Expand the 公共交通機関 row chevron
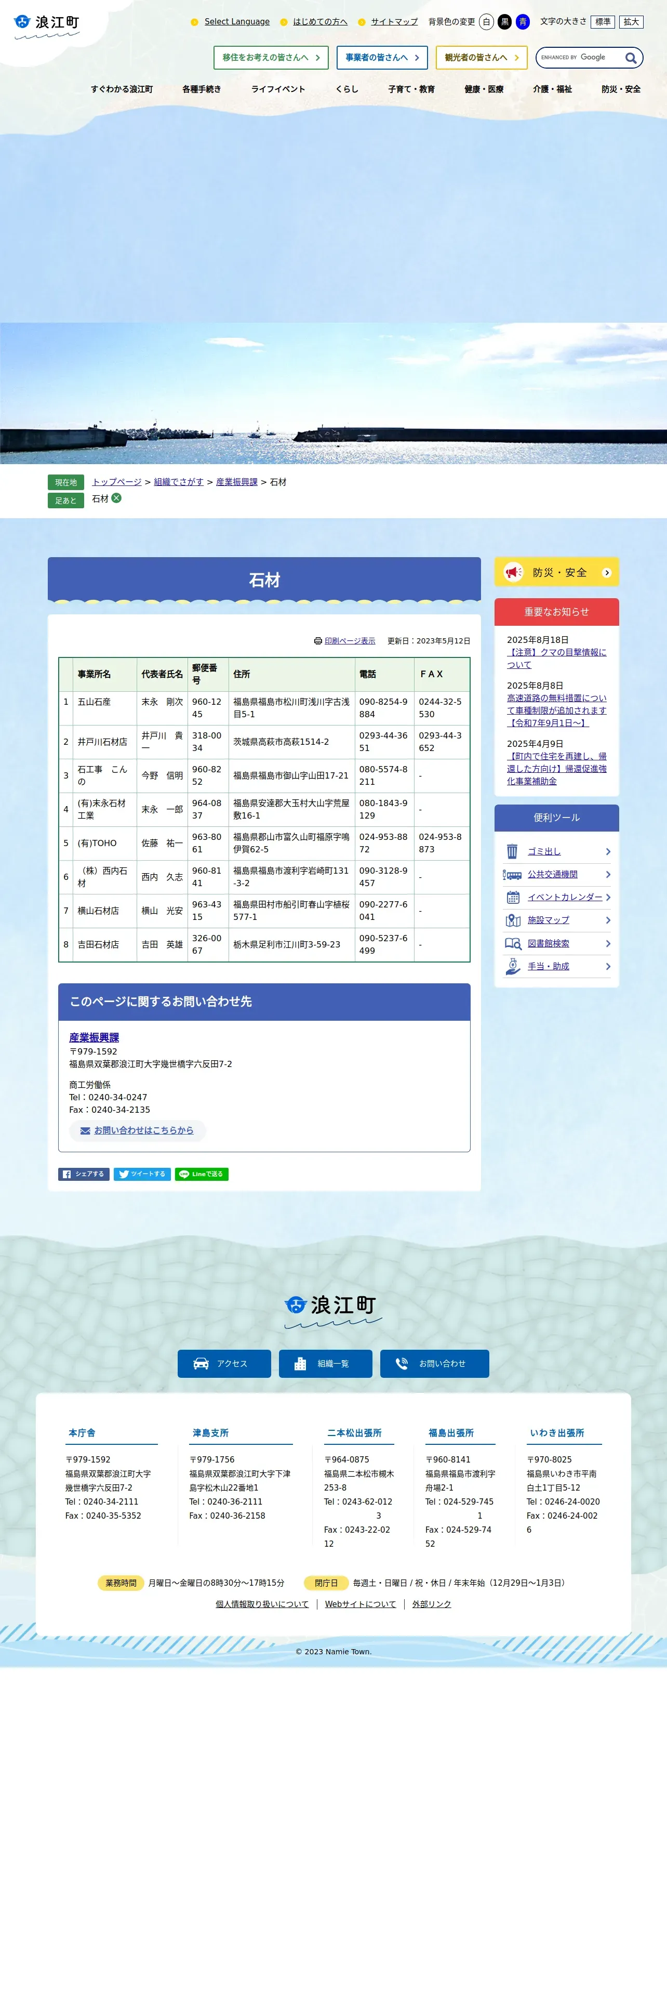Image resolution: width=667 pixels, height=2002 pixels. (x=608, y=874)
